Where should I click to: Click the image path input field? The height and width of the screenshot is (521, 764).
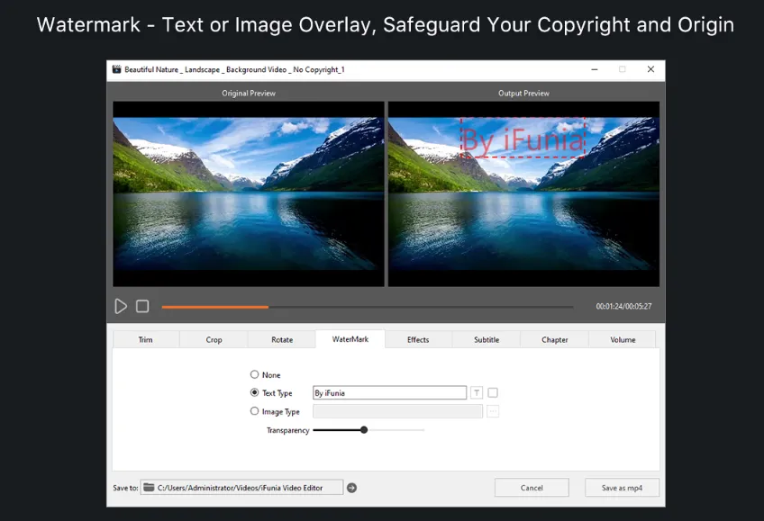(397, 411)
